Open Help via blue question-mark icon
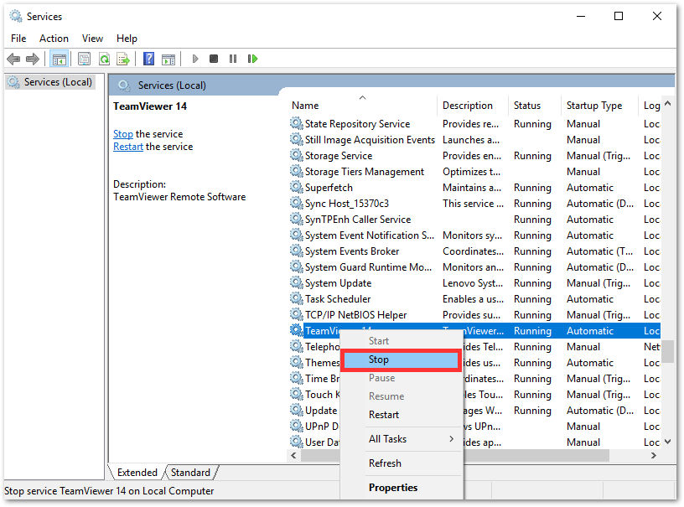Screen dimensions: 684x507 tap(148, 59)
